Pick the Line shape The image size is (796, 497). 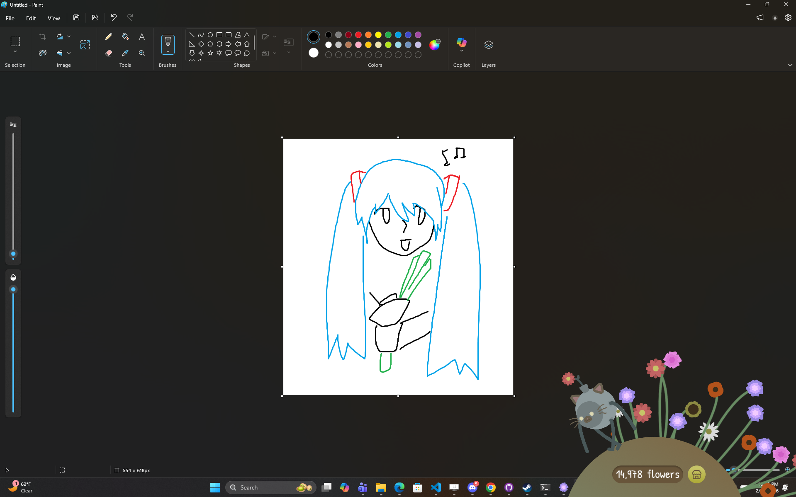(192, 35)
